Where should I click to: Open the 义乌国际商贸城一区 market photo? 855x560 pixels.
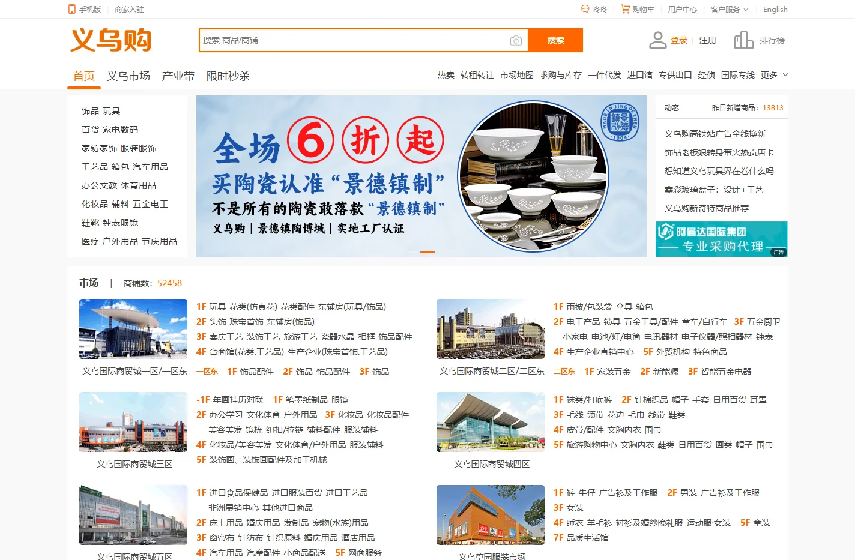(x=133, y=329)
